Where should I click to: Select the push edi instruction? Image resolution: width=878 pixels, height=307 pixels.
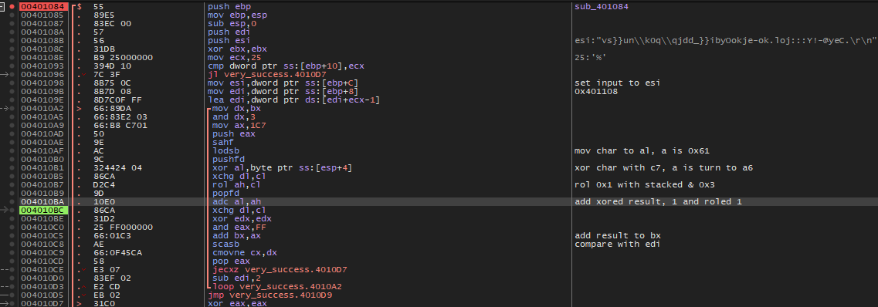click(229, 32)
